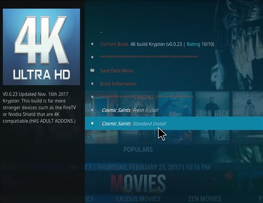Click the bullet icon beside Standard Install
263x203 pixels.
[92, 123]
